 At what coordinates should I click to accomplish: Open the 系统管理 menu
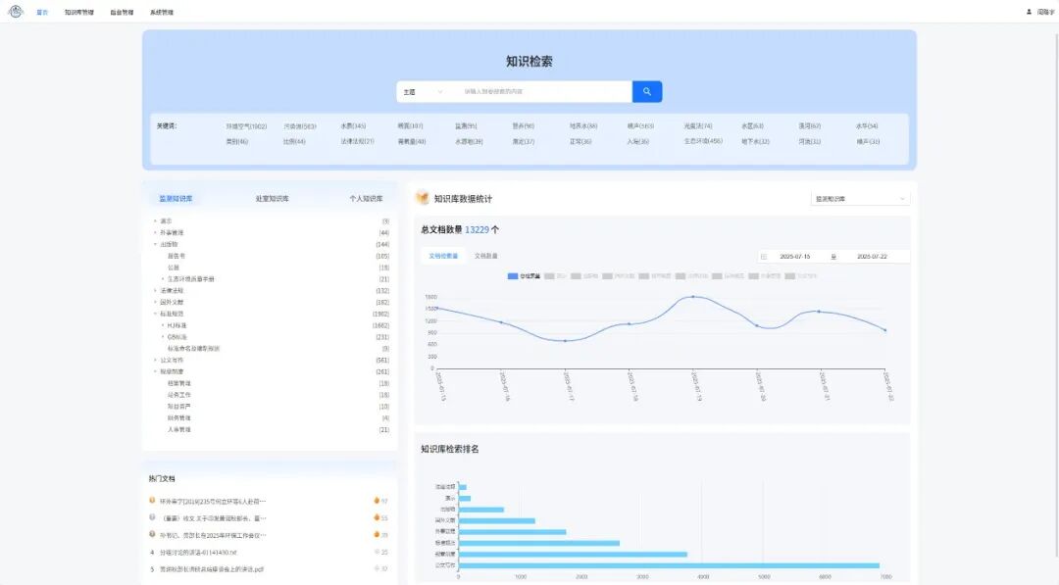[163, 13]
